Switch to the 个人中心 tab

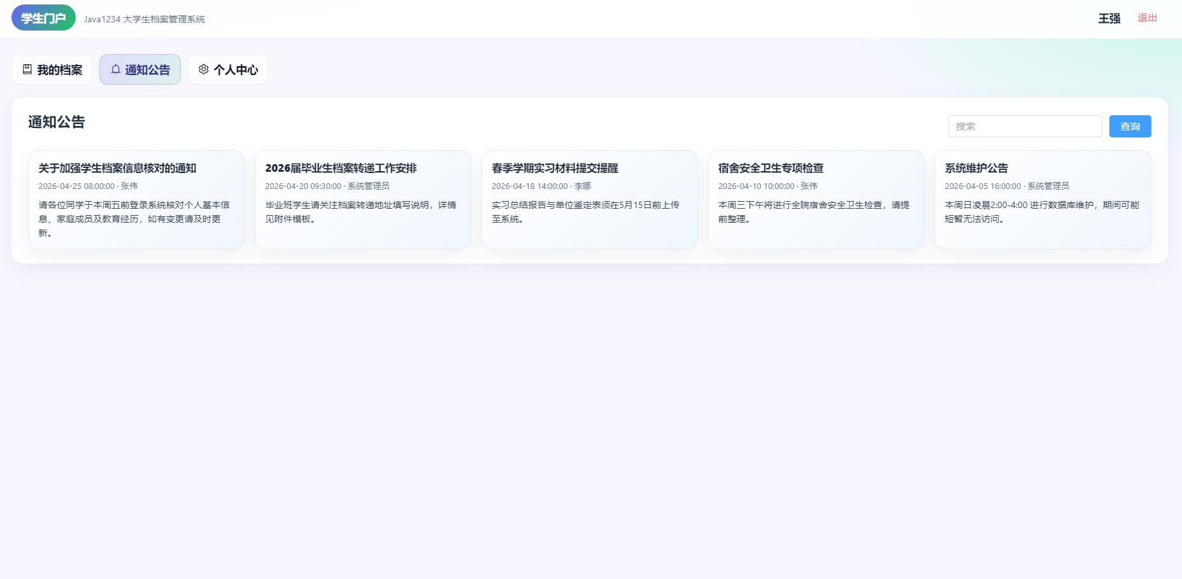(228, 69)
